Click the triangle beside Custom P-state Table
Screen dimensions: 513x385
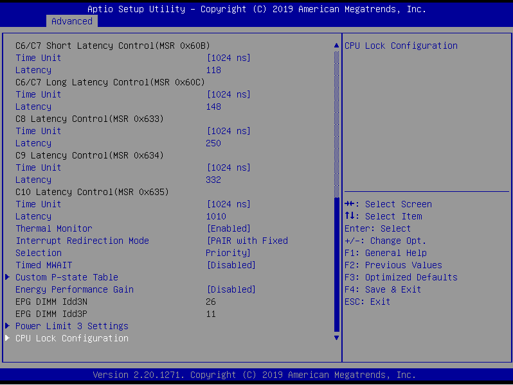(x=8, y=277)
